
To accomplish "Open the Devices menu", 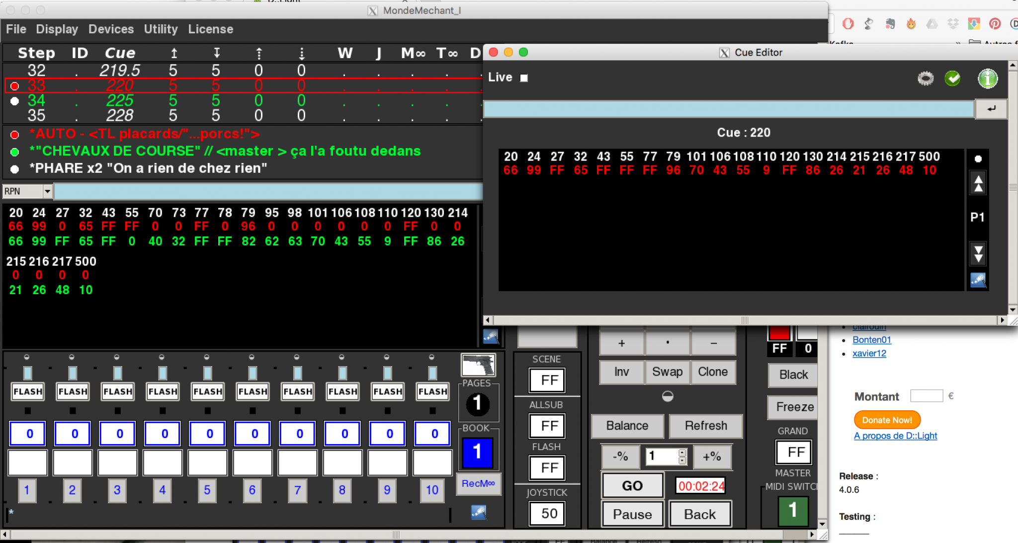I will click(x=111, y=29).
